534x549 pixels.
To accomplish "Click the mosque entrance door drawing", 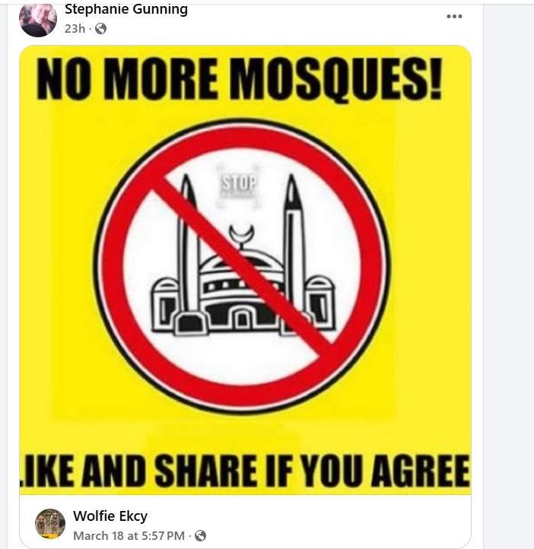I will coord(242,319).
